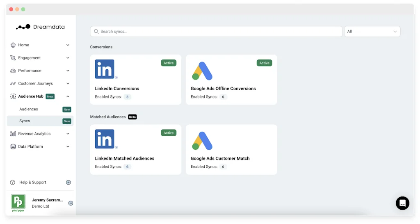Expand the Data Platform chevron

coord(68,146)
